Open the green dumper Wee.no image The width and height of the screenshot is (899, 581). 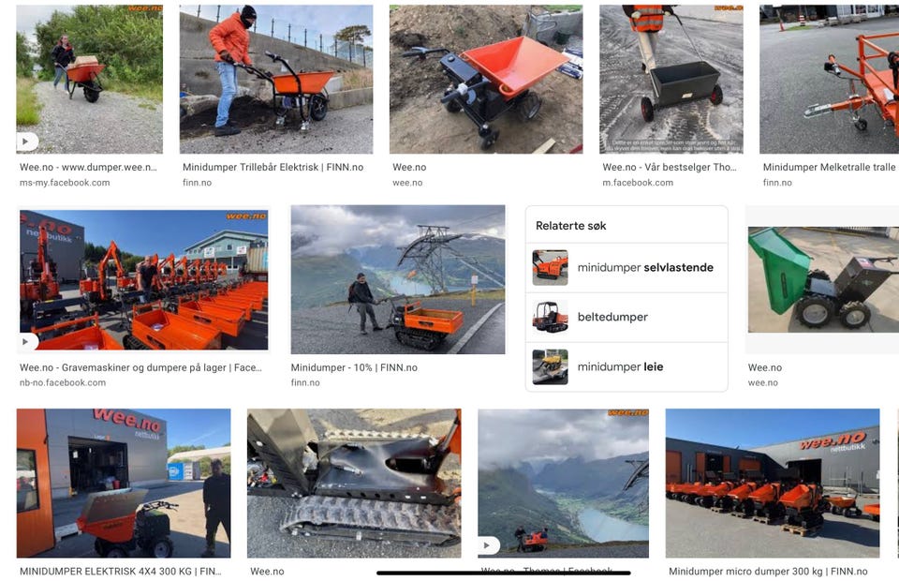point(822,279)
